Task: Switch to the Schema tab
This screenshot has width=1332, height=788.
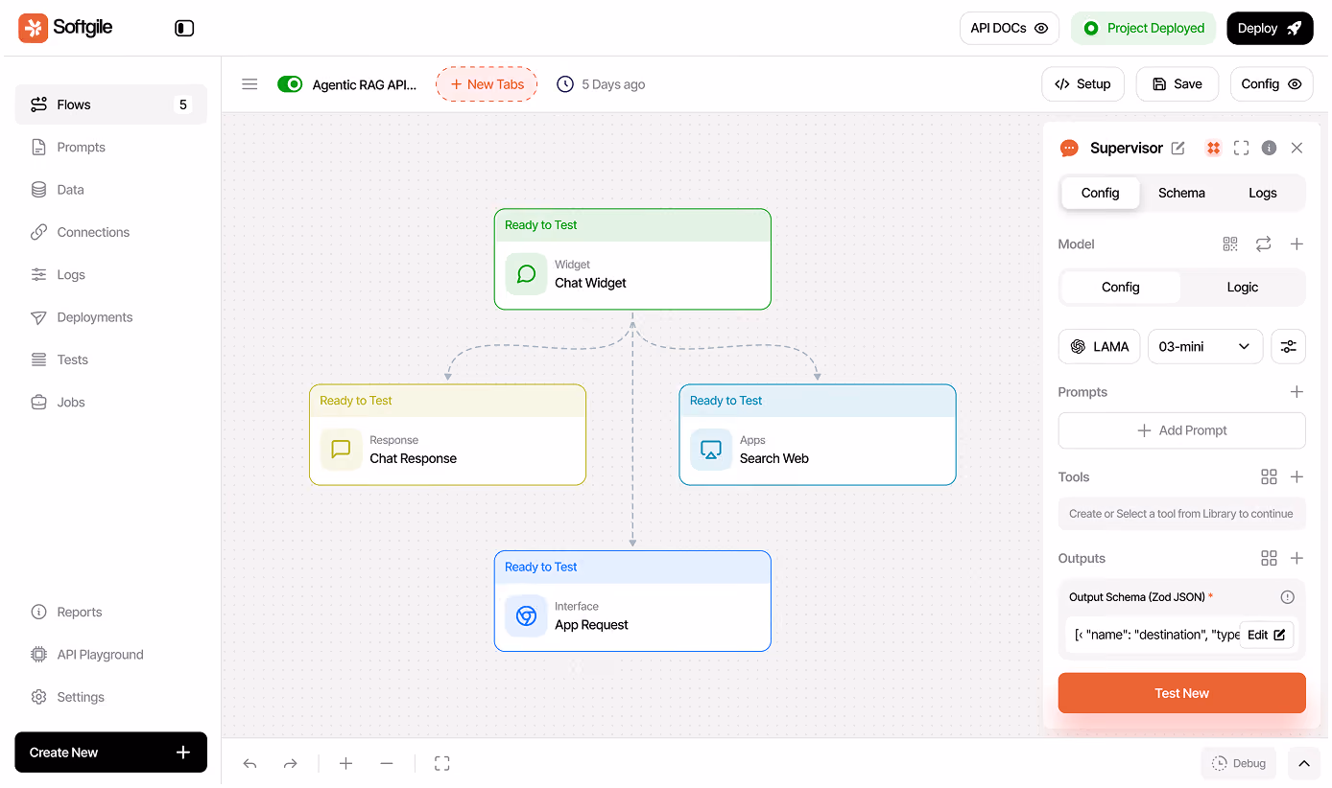Action: (x=1181, y=193)
